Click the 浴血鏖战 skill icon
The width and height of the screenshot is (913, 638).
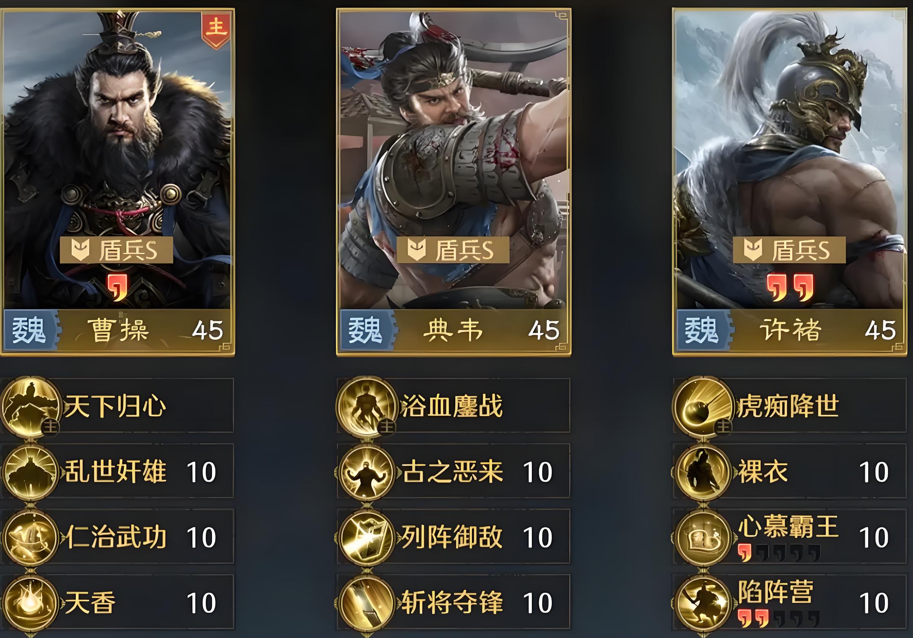pyautogui.click(x=366, y=406)
